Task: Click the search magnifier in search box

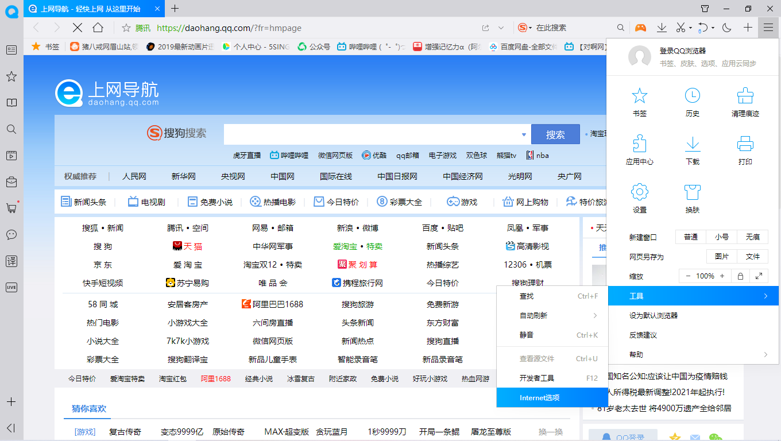Action: pos(620,28)
